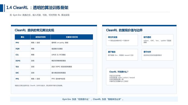Click the line '不定义论文环境'
The image size is (188, 105).
(x=115, y=76)
